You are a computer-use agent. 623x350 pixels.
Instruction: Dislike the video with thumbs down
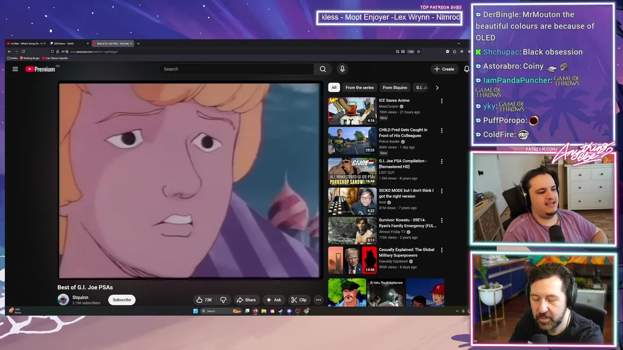[223, 300]
